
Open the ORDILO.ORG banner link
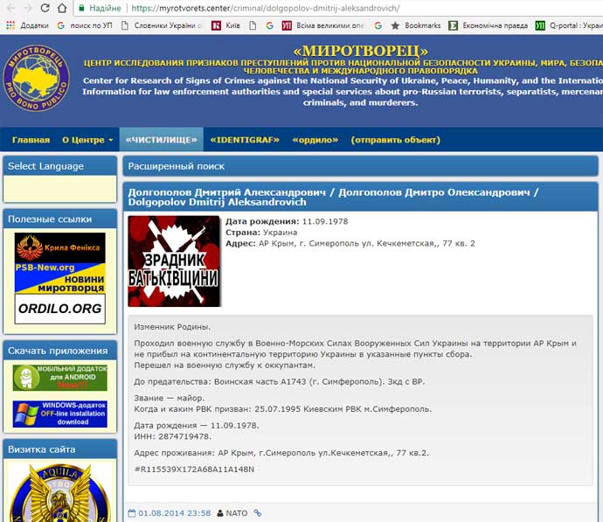click(x=59, y=308)
